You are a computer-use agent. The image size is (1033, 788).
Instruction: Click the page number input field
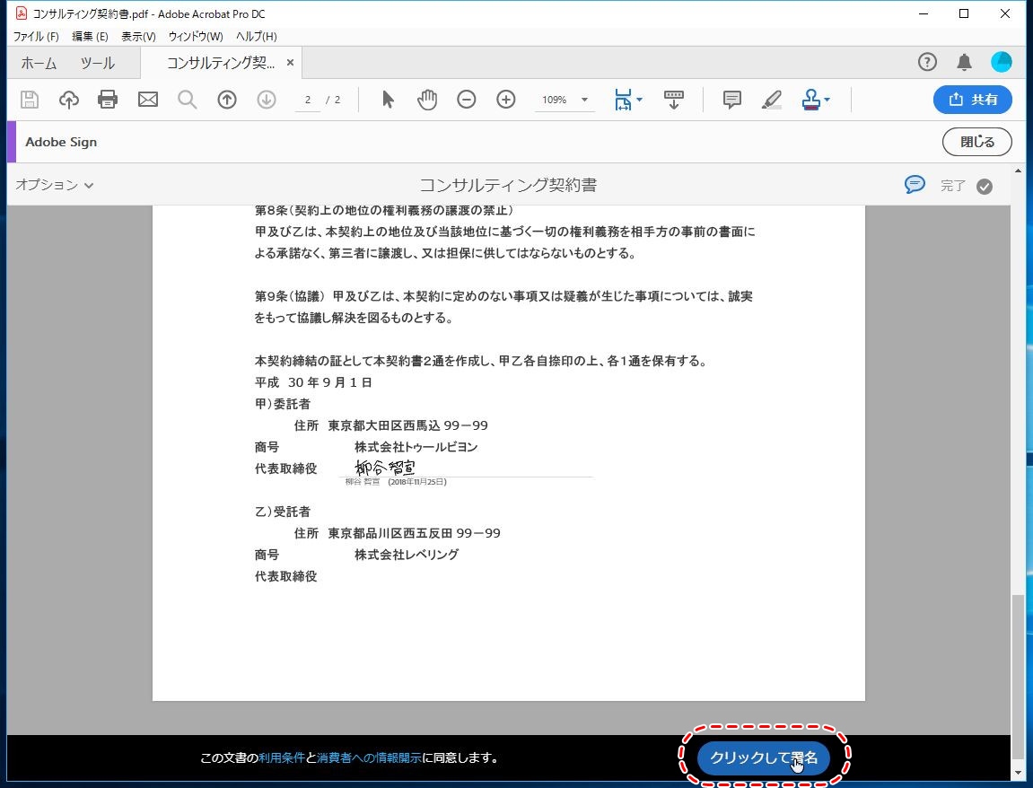[308, 100]
